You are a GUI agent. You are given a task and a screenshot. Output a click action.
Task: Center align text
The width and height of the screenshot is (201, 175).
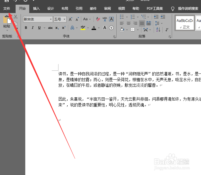click(129, 23)
